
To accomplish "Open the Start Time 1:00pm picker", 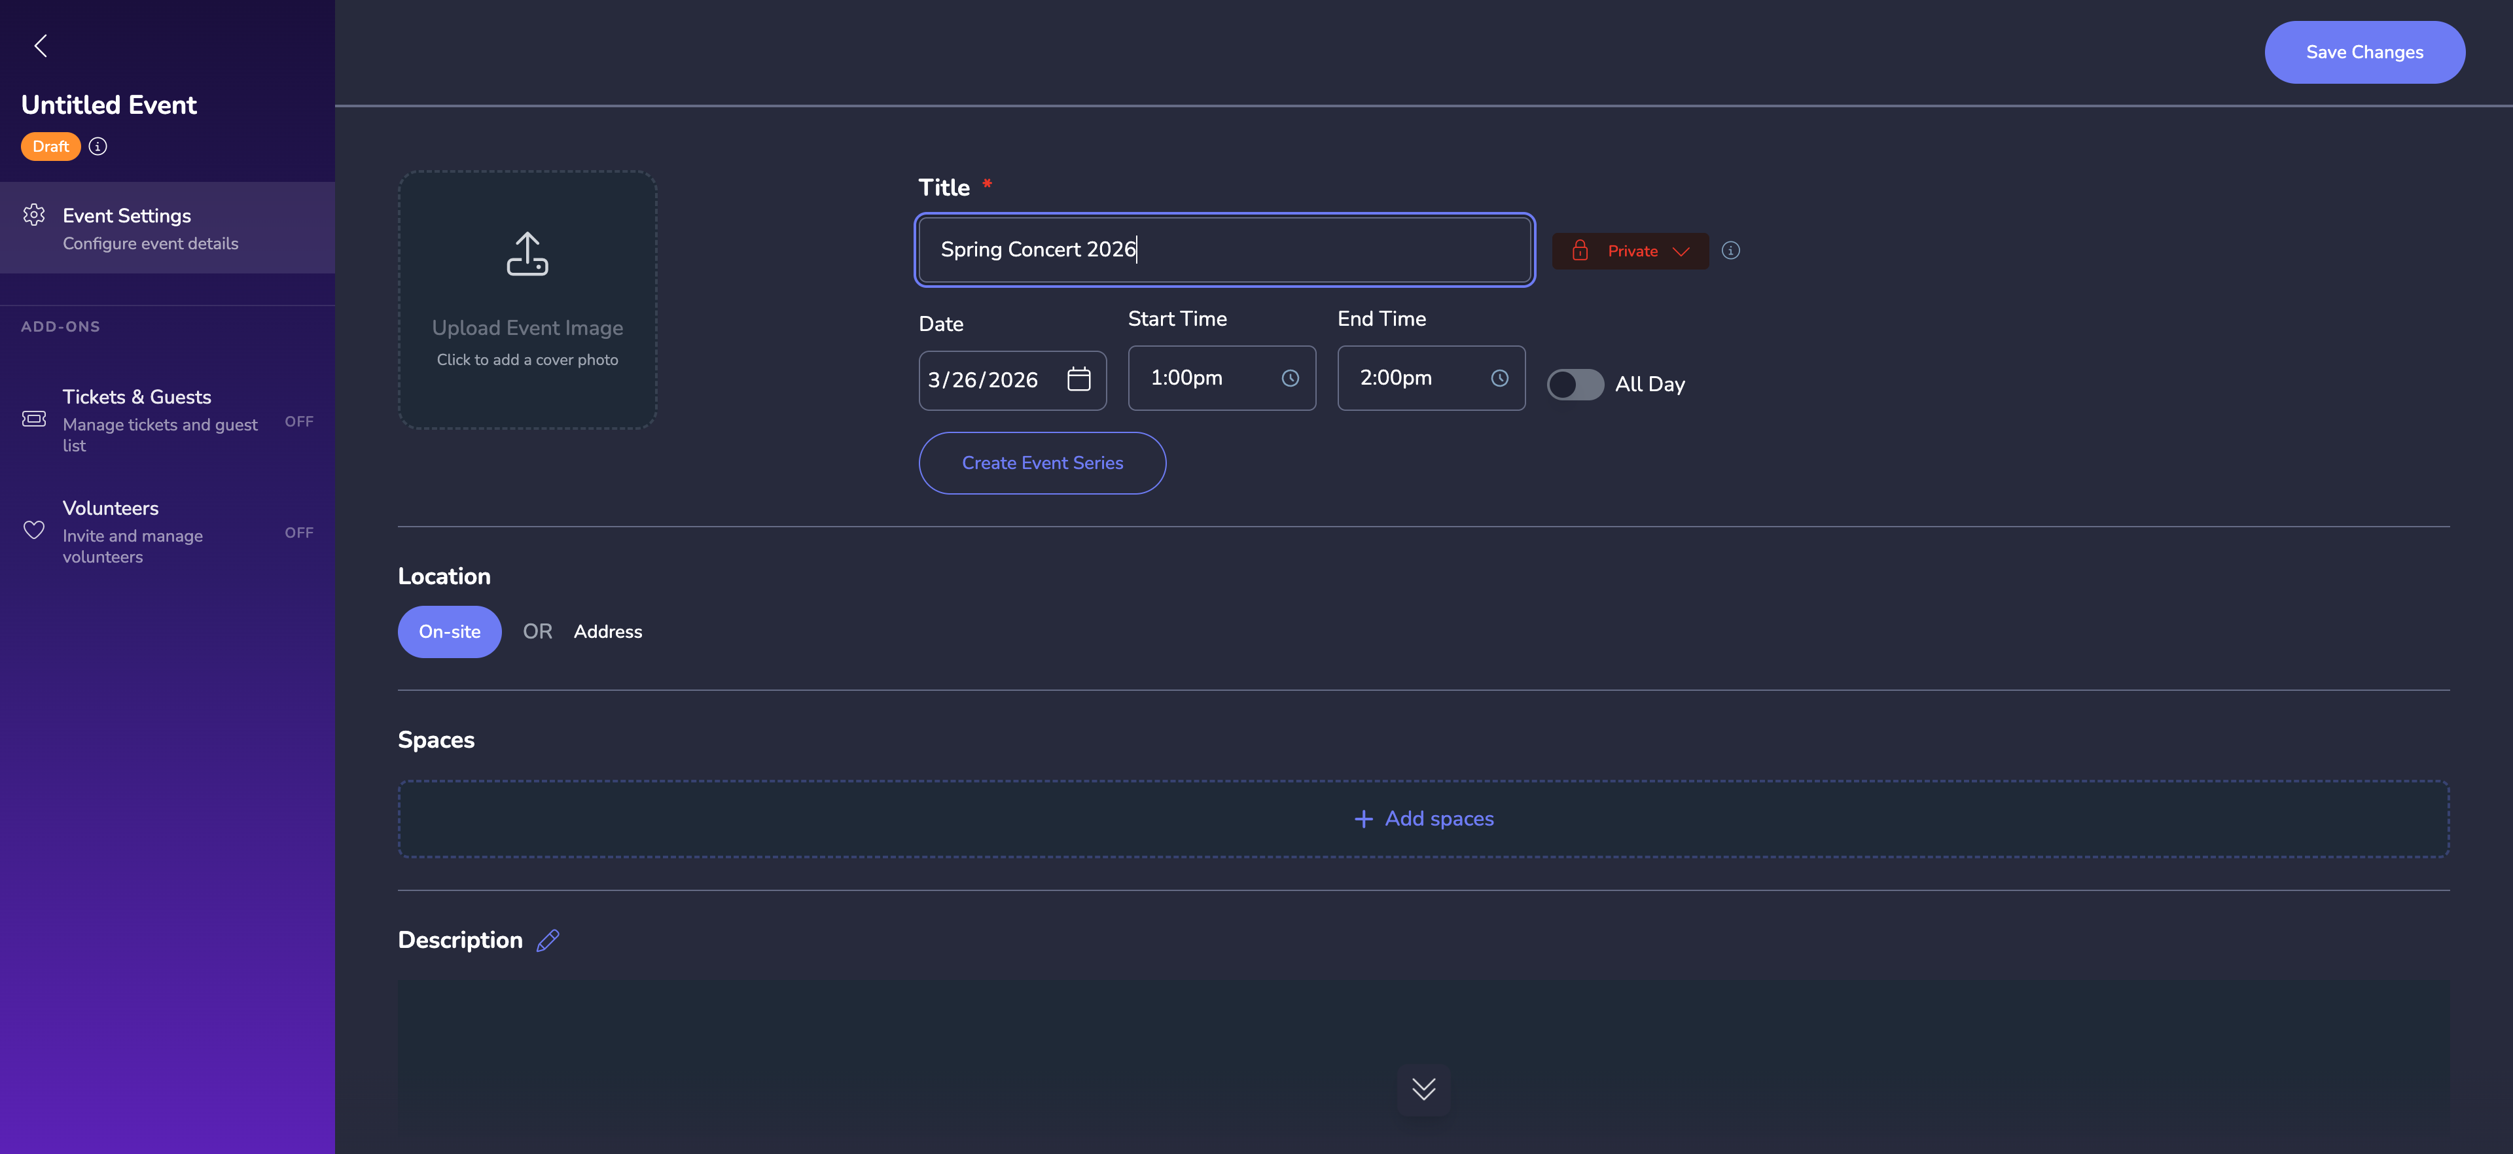I will pos(1200,379).
